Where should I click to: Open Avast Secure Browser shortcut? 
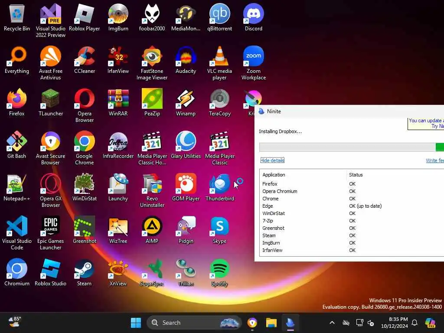click(50, 148)
